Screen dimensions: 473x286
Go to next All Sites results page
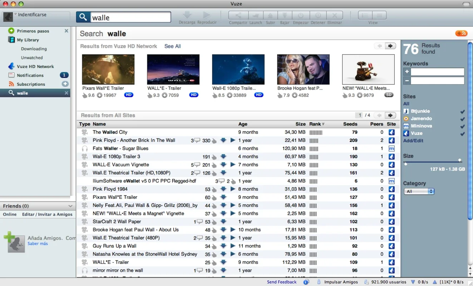coord(390,115)
